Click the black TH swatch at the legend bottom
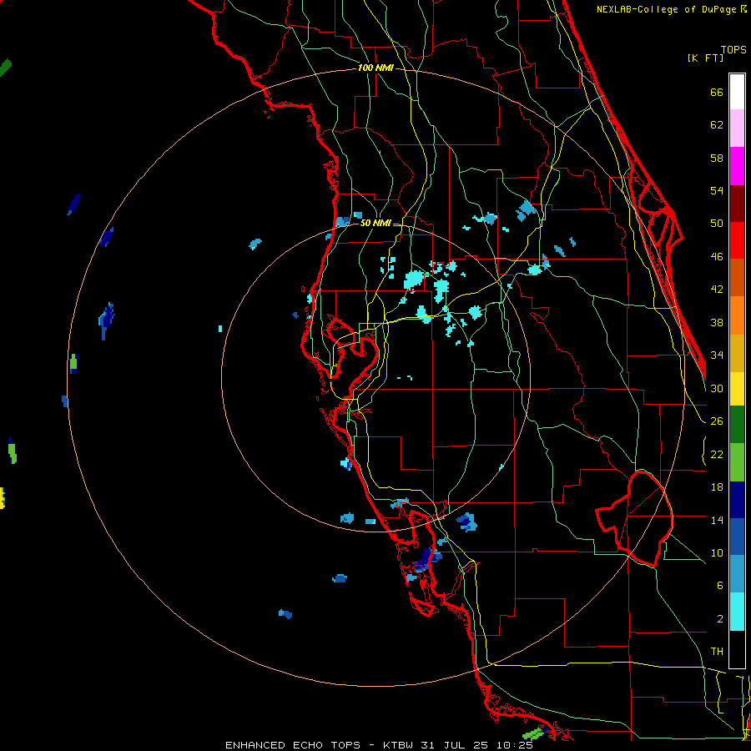The height and width of the screenshot is (751, 751). tap(737, 649)
